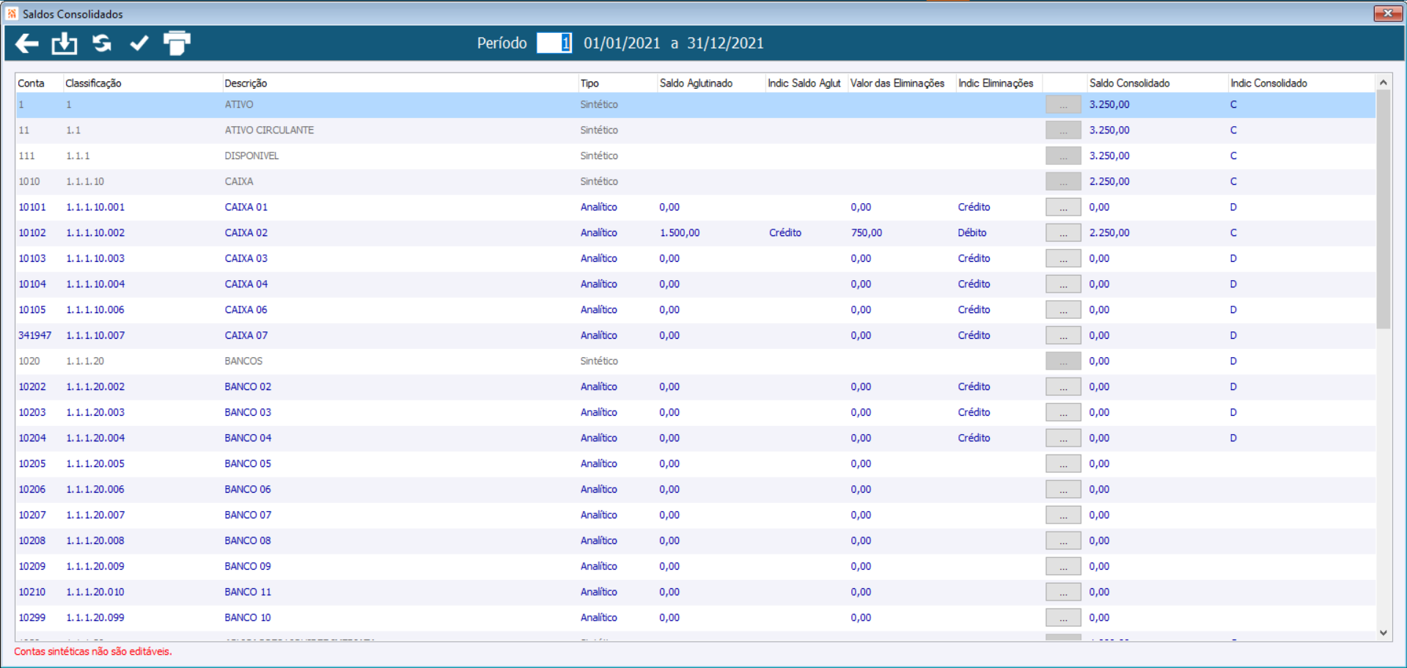Click the import/download tray icon

pyautogui.click(x=65, y=43)
